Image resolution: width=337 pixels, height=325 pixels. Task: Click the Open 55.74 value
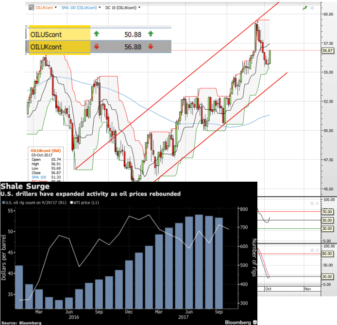[56, 159]
